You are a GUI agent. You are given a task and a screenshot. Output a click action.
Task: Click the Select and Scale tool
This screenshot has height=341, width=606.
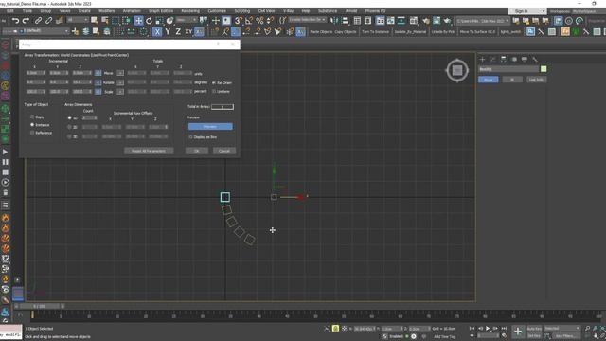pos(159,21)
